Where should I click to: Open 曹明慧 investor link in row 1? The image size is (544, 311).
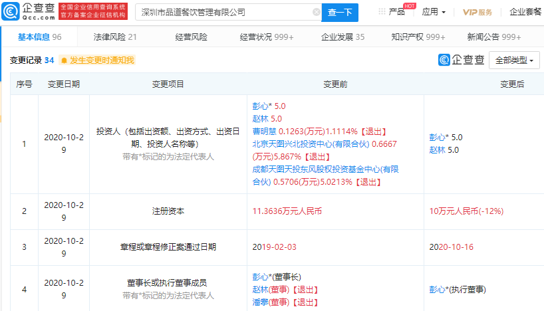click(x=264, y=132)
